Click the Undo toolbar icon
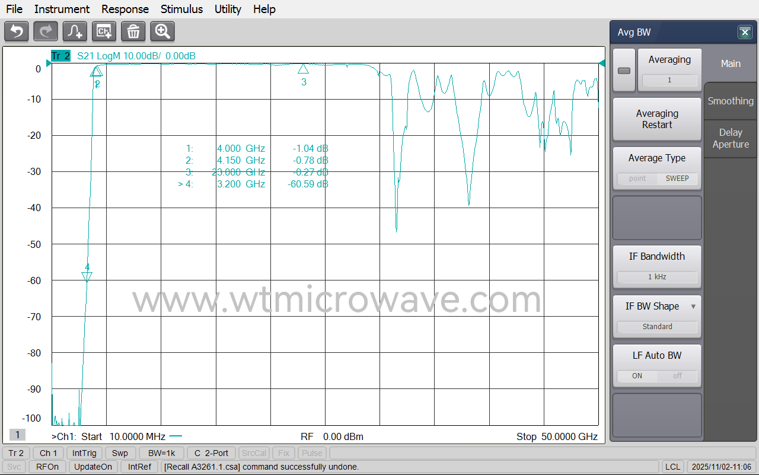 click(x=16, y=31)
